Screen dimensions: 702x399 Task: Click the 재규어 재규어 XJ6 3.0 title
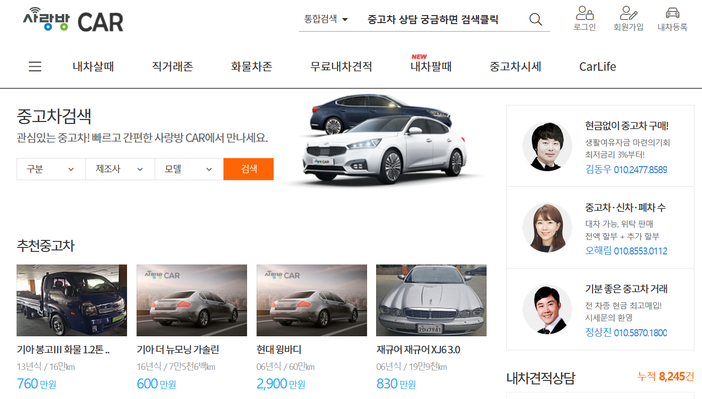tap(418, 350)
